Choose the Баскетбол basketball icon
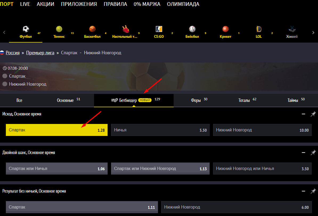 [x=92, y=29]
